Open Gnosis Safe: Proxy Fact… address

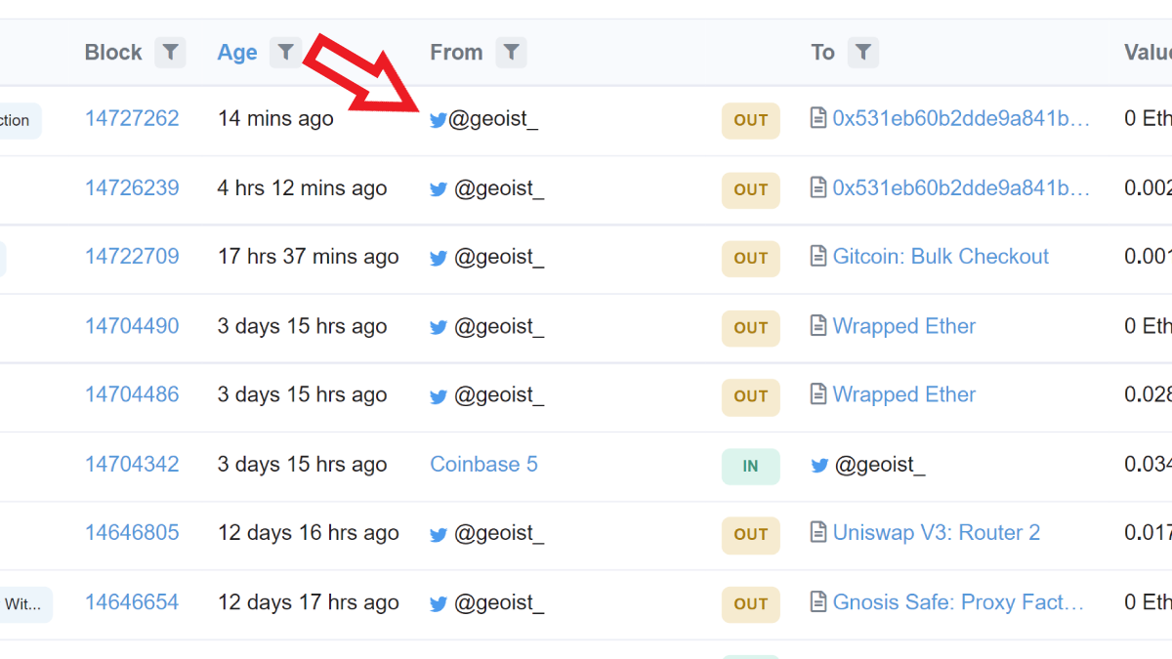click(959, 602)
